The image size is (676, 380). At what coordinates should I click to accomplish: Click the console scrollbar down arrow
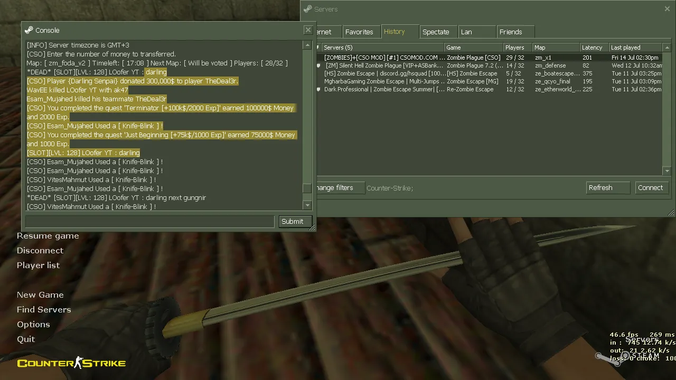coord(307,205)
